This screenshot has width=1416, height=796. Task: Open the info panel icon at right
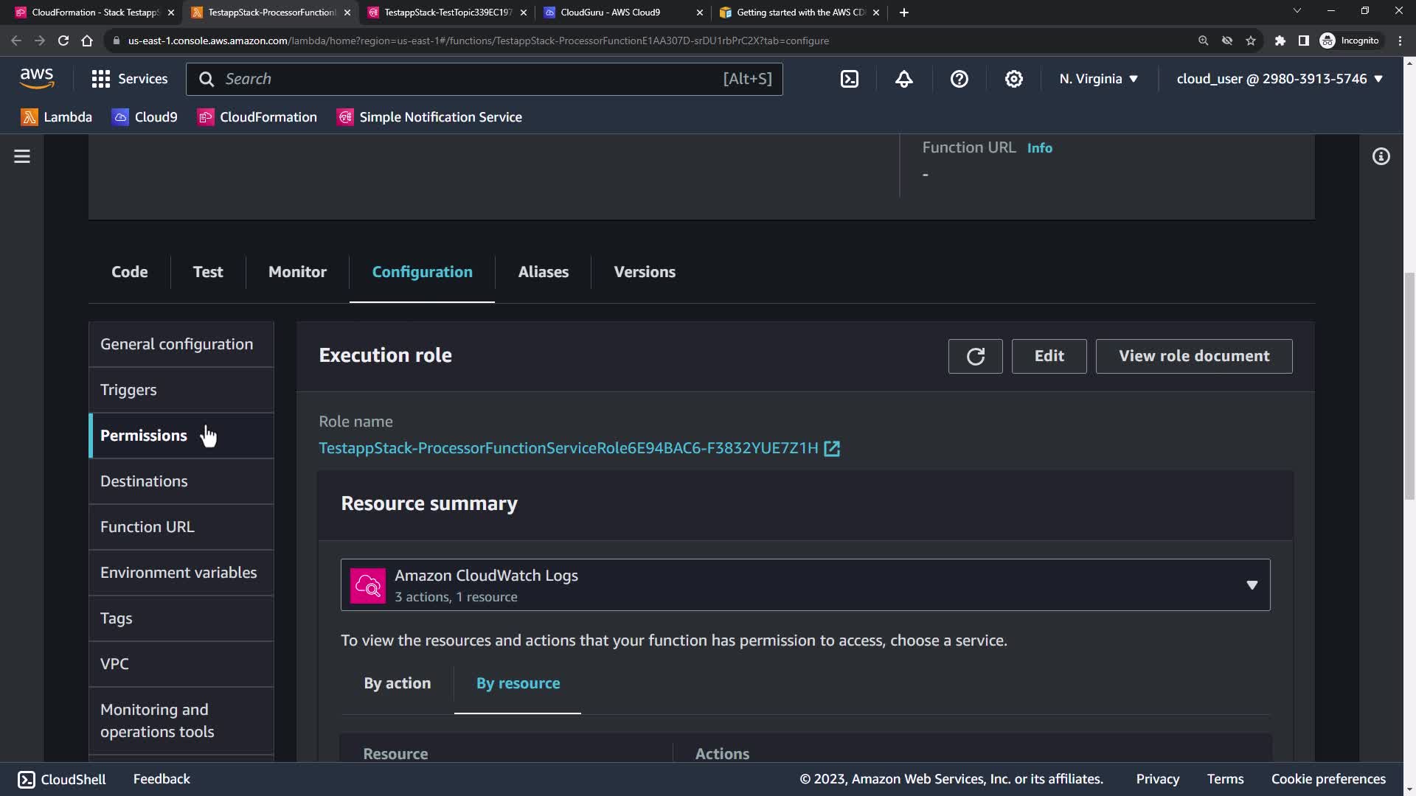[1381, 156]
